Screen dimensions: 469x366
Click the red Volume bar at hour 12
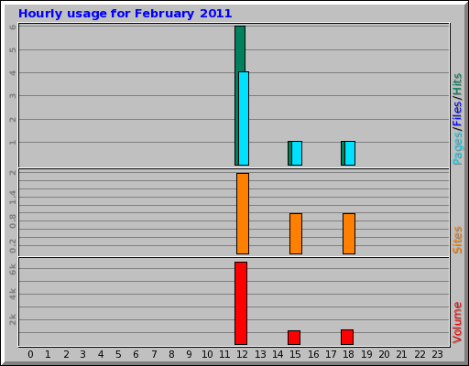click(x=241, y=303)
